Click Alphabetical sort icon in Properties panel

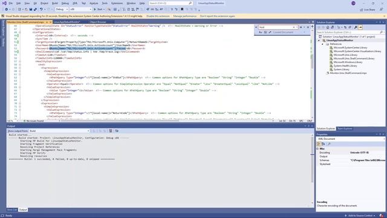pyautogui.click(x=323, y=144)
